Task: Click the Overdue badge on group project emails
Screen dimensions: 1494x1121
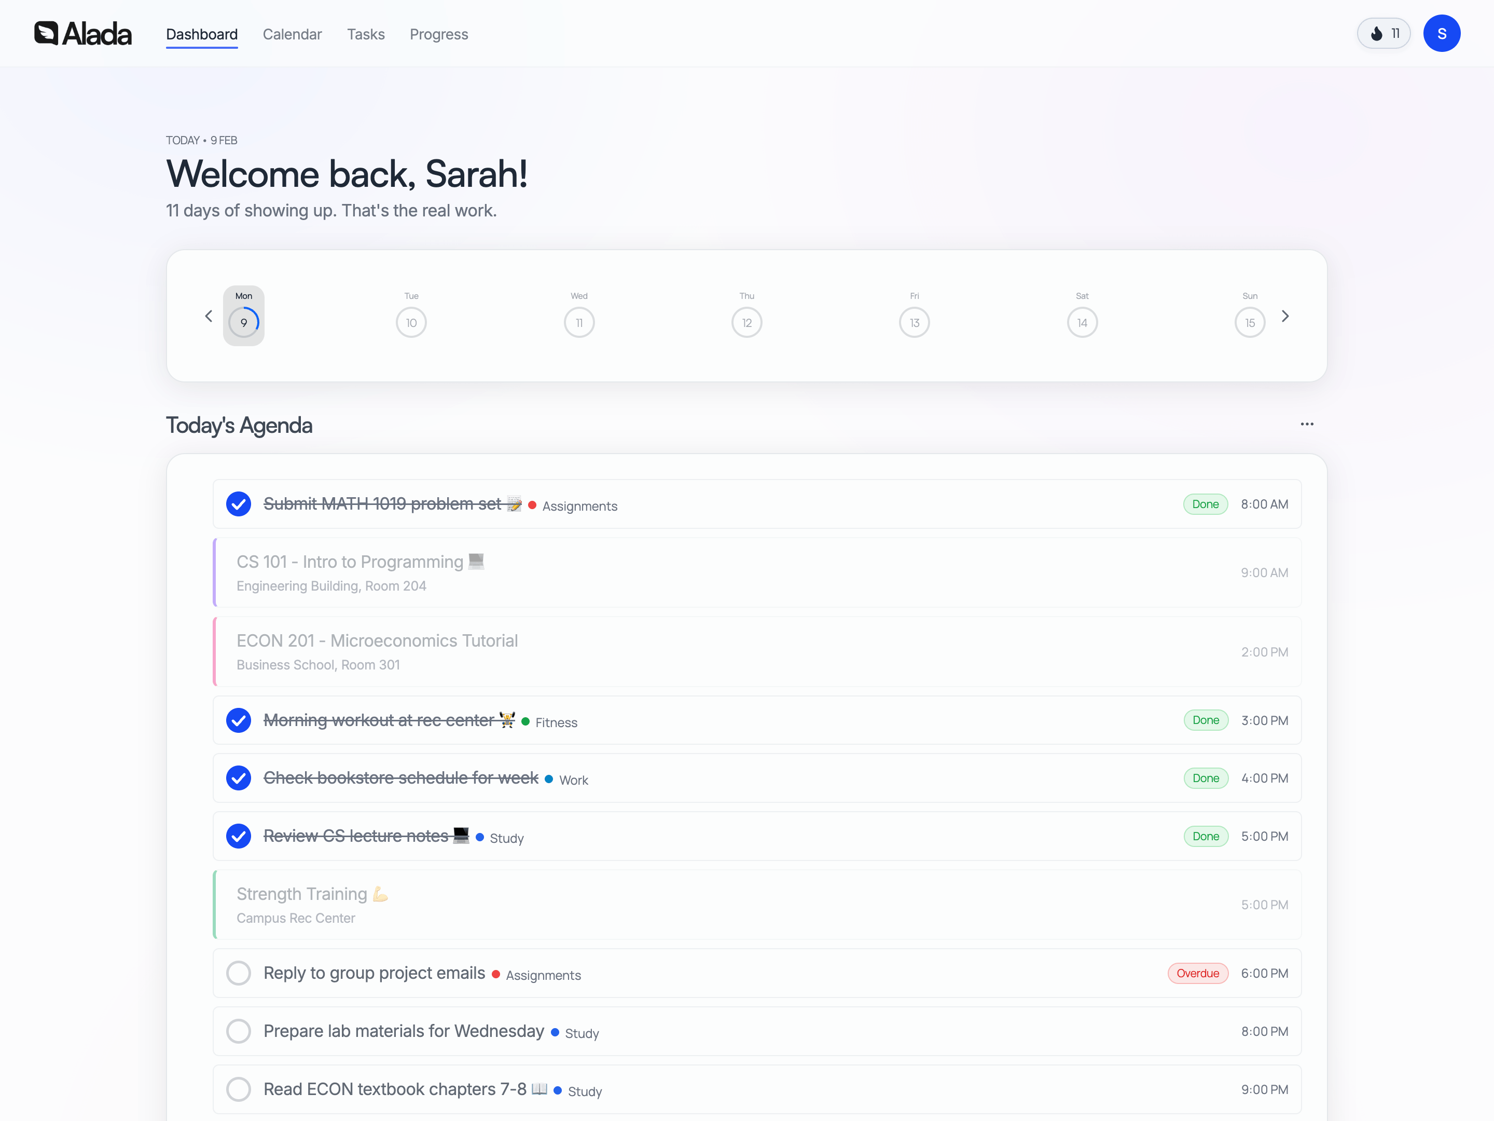Action: click(1197, 973)
